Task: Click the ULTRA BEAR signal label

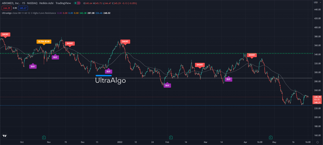Action: click(44, 42)
